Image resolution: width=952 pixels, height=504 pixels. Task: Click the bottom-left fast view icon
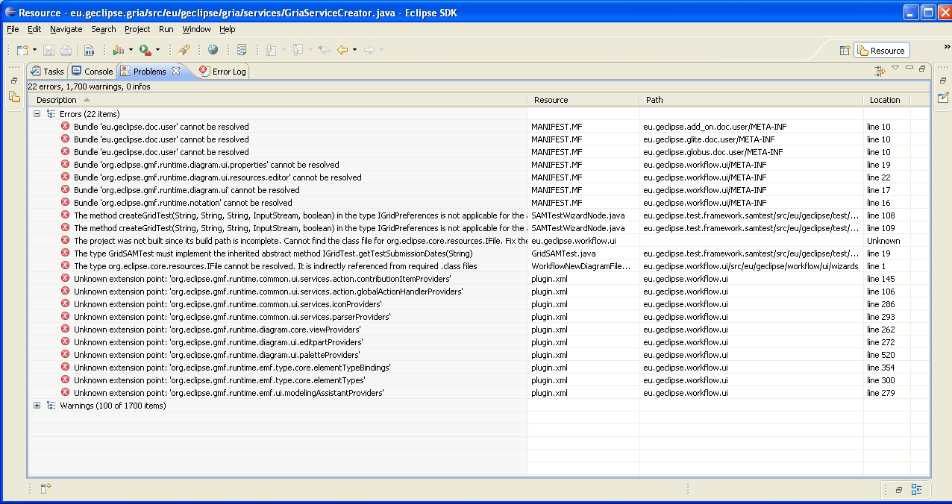tap(45, 489)
